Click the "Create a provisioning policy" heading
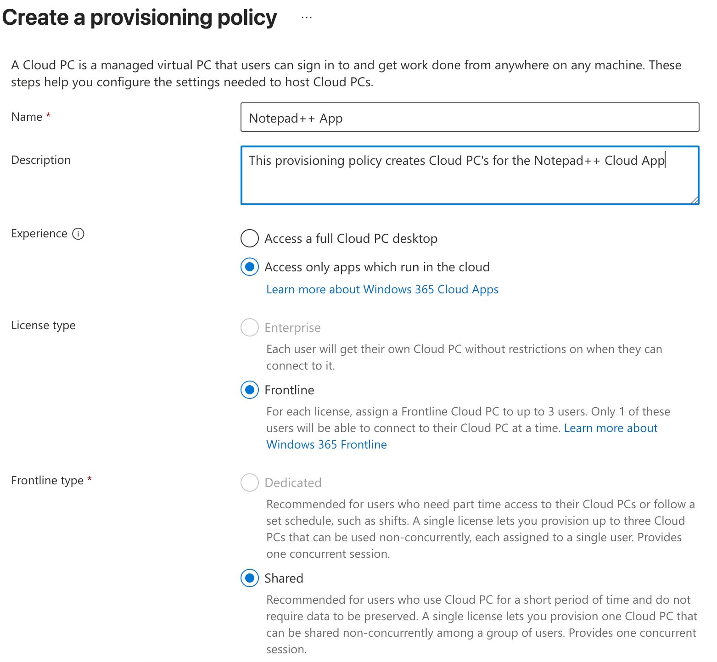The height and width of the screenshot is (662, 717). pos(140,17)
